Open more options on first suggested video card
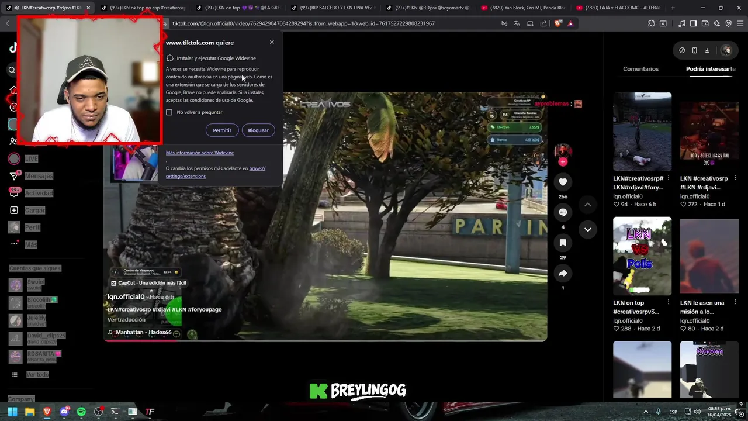The image size is (748, 421). [x=668, y=178]
